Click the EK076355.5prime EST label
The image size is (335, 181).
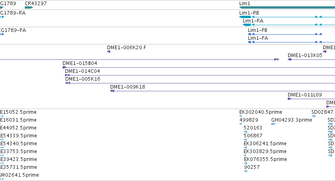265,159
